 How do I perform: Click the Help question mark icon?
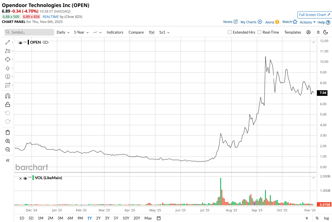[x=328, y=22]
